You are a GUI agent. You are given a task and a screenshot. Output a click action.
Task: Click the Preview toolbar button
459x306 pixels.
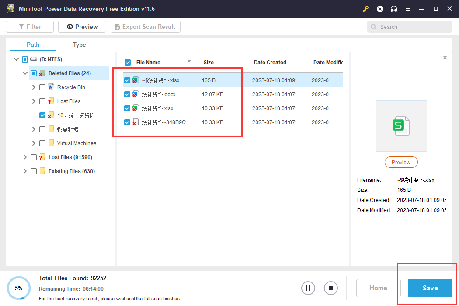coord(82,27)
